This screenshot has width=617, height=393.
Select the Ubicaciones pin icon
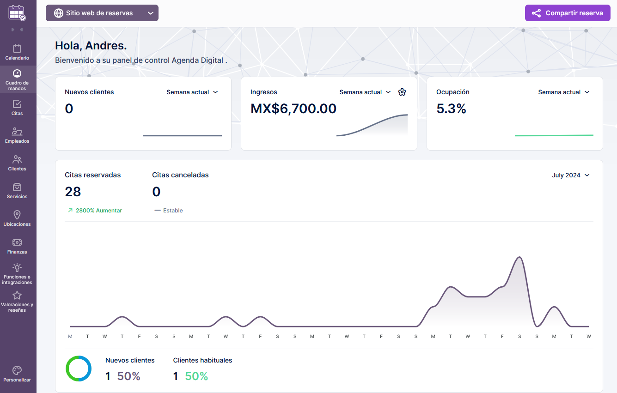tap(17, 215)
